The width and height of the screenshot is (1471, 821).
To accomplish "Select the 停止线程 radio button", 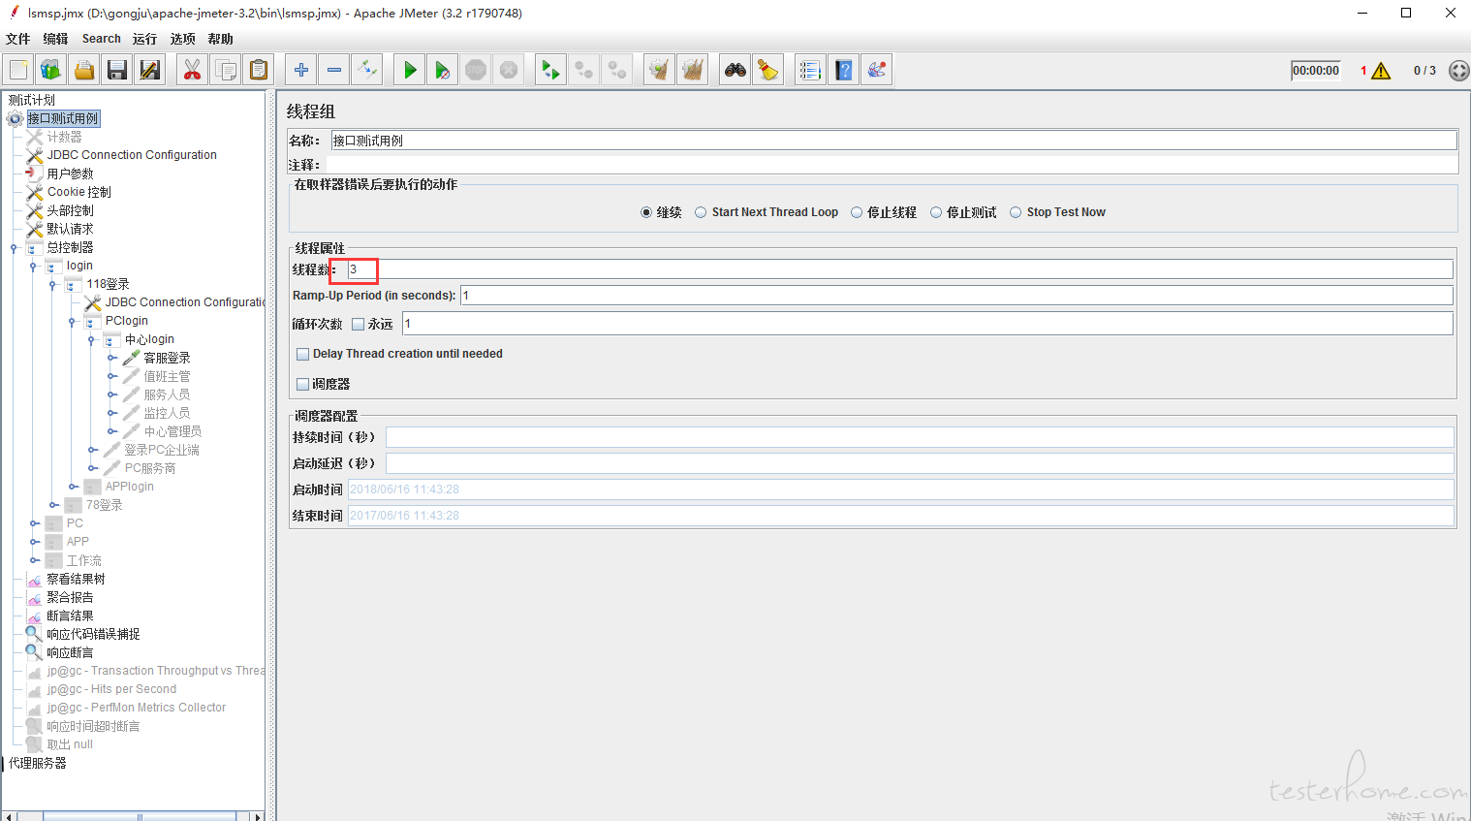I will coord(857,212).
